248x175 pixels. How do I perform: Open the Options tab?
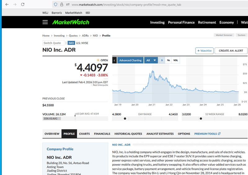184,134
